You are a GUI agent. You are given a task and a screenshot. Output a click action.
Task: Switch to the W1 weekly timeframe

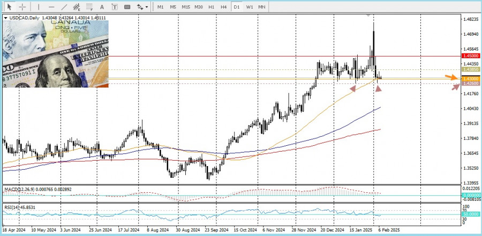tap(249, 7)
